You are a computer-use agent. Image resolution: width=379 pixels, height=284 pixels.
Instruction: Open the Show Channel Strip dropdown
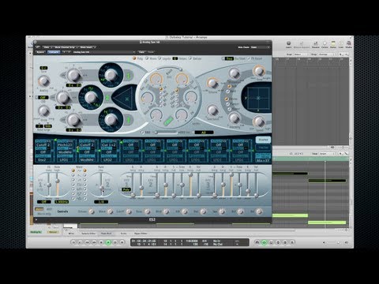pos(65,47)
